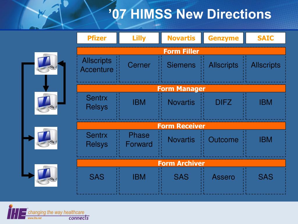Screen dimensions: 298x224
Task: Click "IBM" in the Form Archiver row
Action: (139, 177)
